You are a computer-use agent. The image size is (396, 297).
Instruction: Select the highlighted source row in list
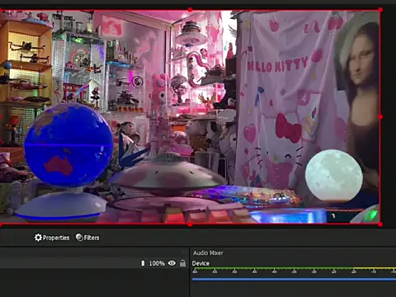[x=93, y=263]
